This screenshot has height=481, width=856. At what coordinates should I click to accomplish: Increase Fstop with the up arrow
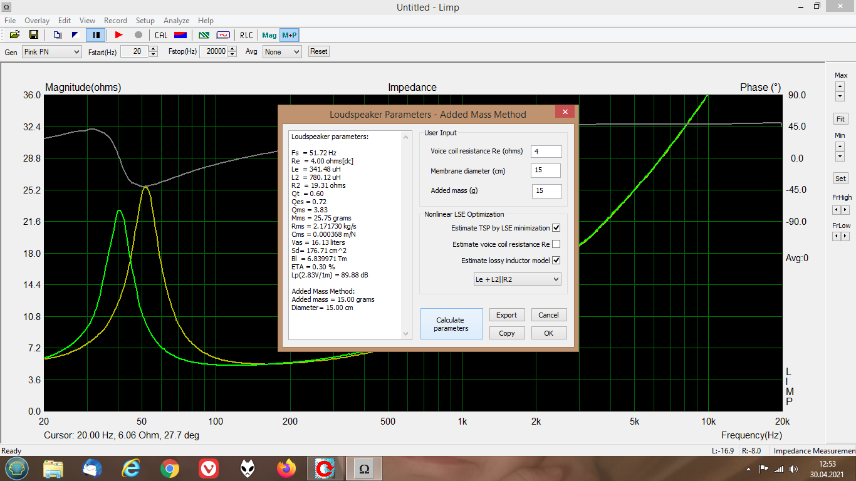[231, 49]
